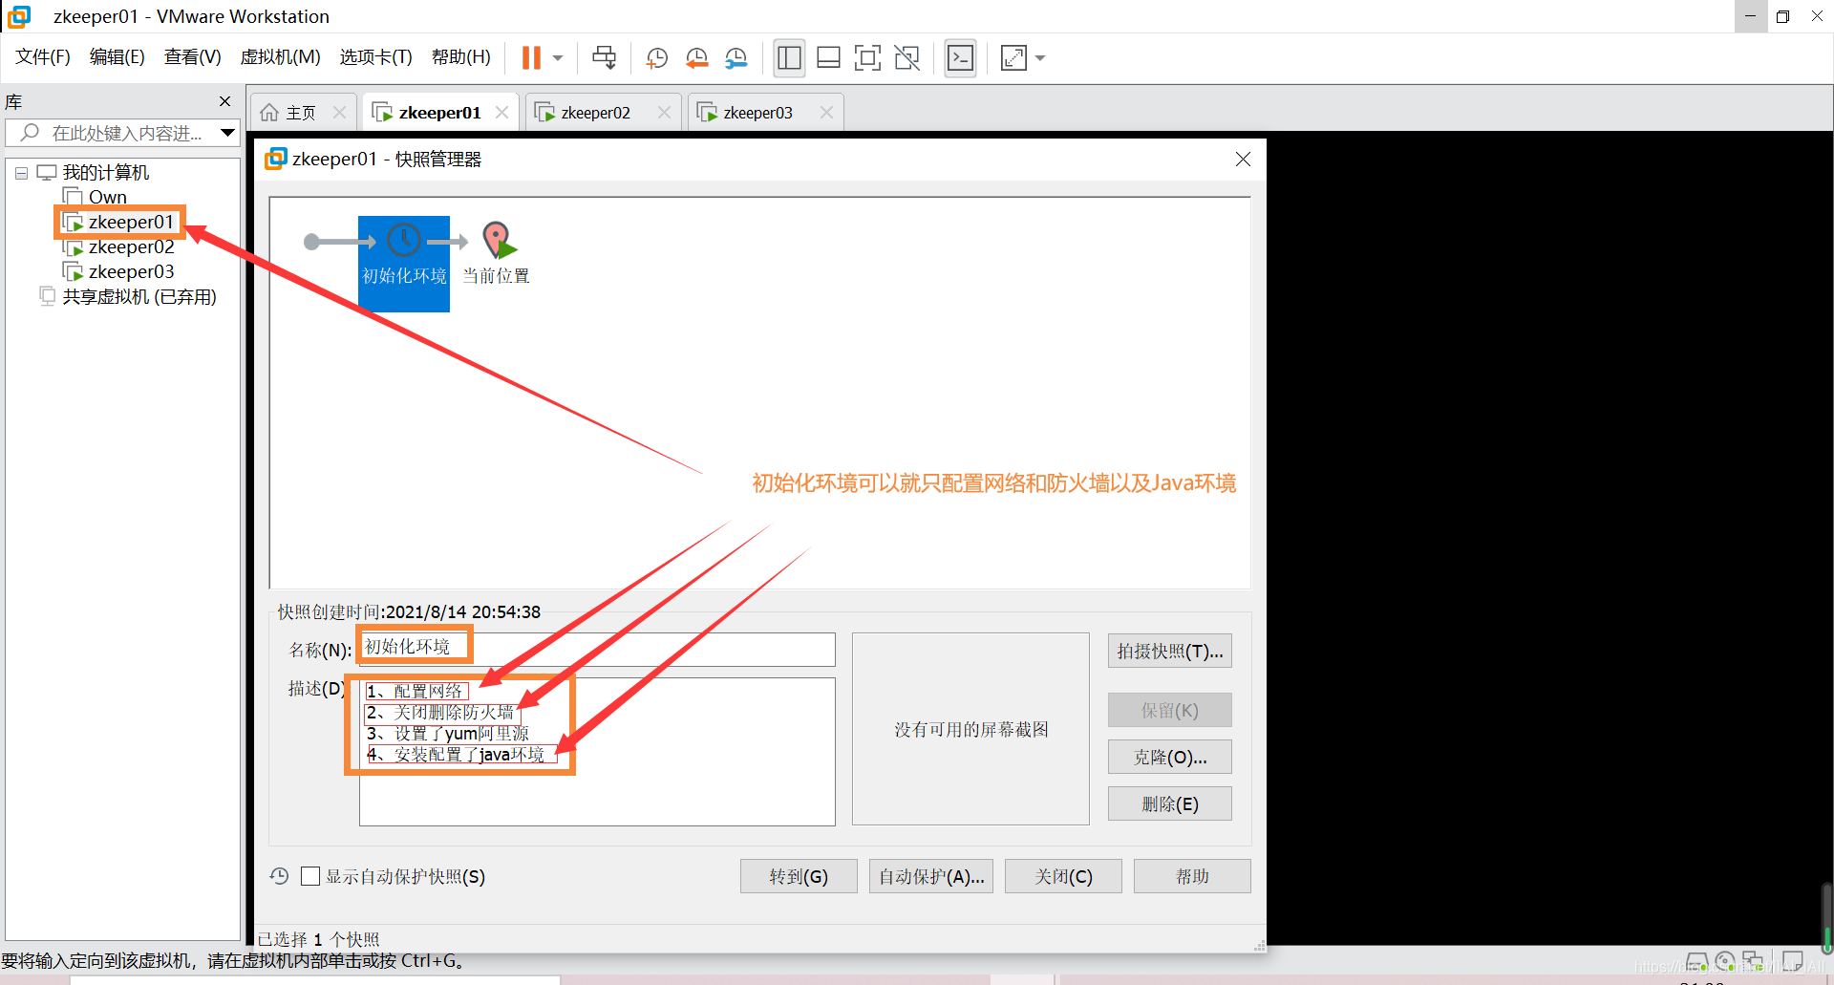Open the library search filter dropdown
This screenshot has width=1834, height=985.
click(x=228, y=133)
